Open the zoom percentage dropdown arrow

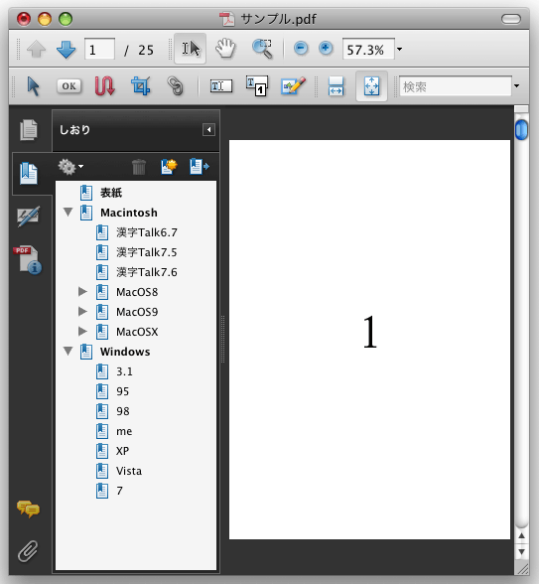[399, 49]
